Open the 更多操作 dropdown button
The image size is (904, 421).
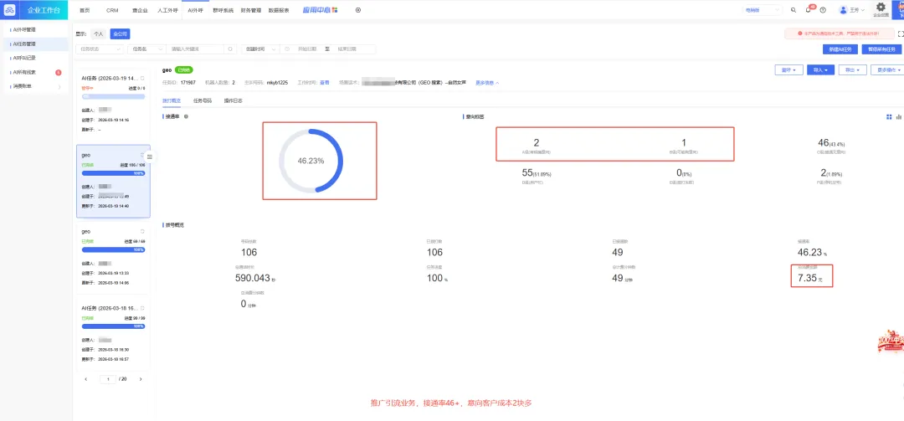click(x=886, y=69)
